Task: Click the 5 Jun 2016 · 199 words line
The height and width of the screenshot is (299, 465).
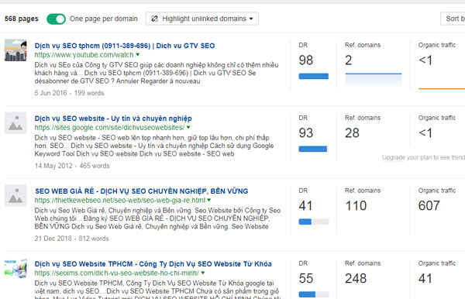Action: pos(69,93)
